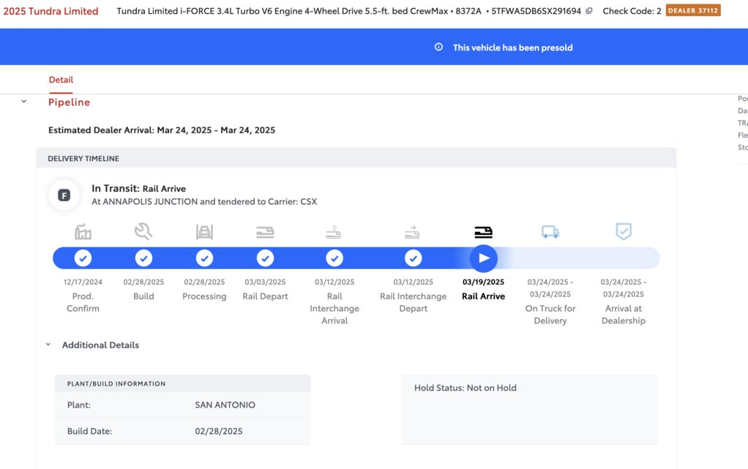The width and height of the screenshot is (748, 469).
Task: Click the On Truck for Delivery icon
Action: click(x=550, y=232)
